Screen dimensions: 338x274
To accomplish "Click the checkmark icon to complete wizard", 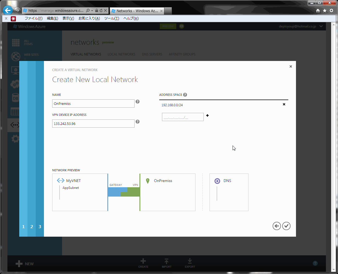I will coord(286,226).
